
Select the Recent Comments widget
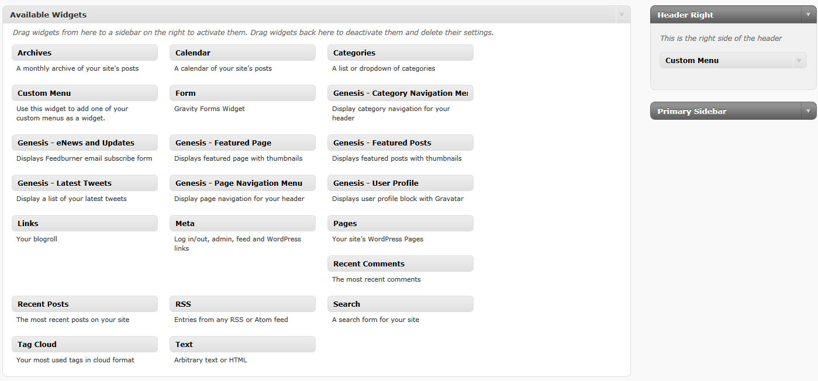(x=400, y=264)
